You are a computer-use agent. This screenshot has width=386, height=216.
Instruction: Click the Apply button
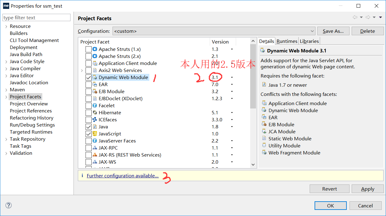[x=368, y=189]
